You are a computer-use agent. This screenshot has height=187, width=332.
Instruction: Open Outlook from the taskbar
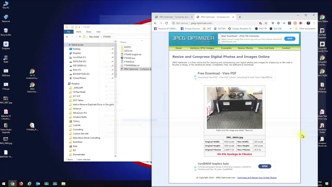point(38,184)
